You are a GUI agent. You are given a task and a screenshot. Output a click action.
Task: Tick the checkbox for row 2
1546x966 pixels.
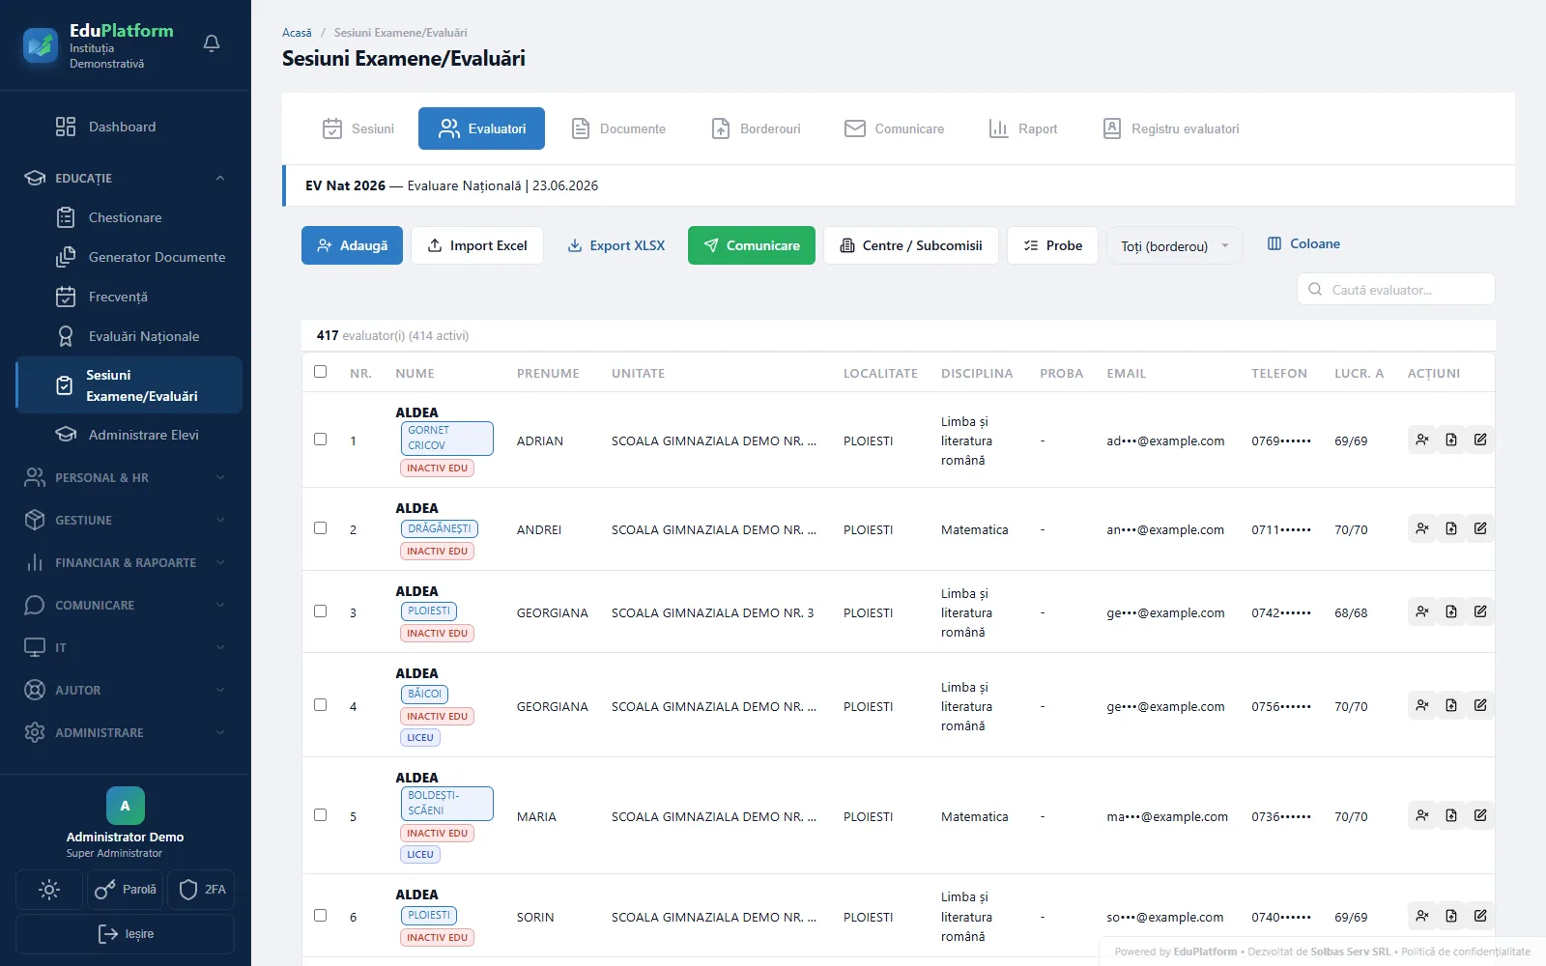tap(321, 528)
